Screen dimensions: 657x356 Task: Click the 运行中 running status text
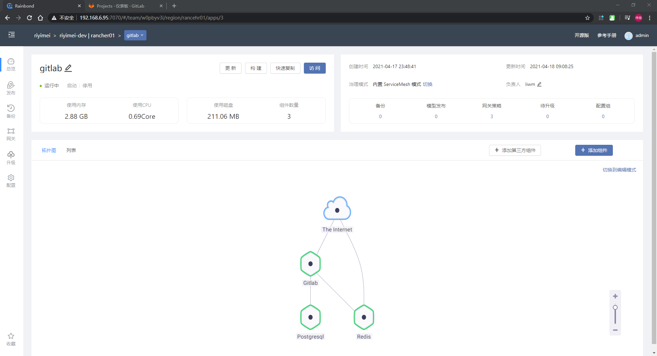[x=52, y=86]
